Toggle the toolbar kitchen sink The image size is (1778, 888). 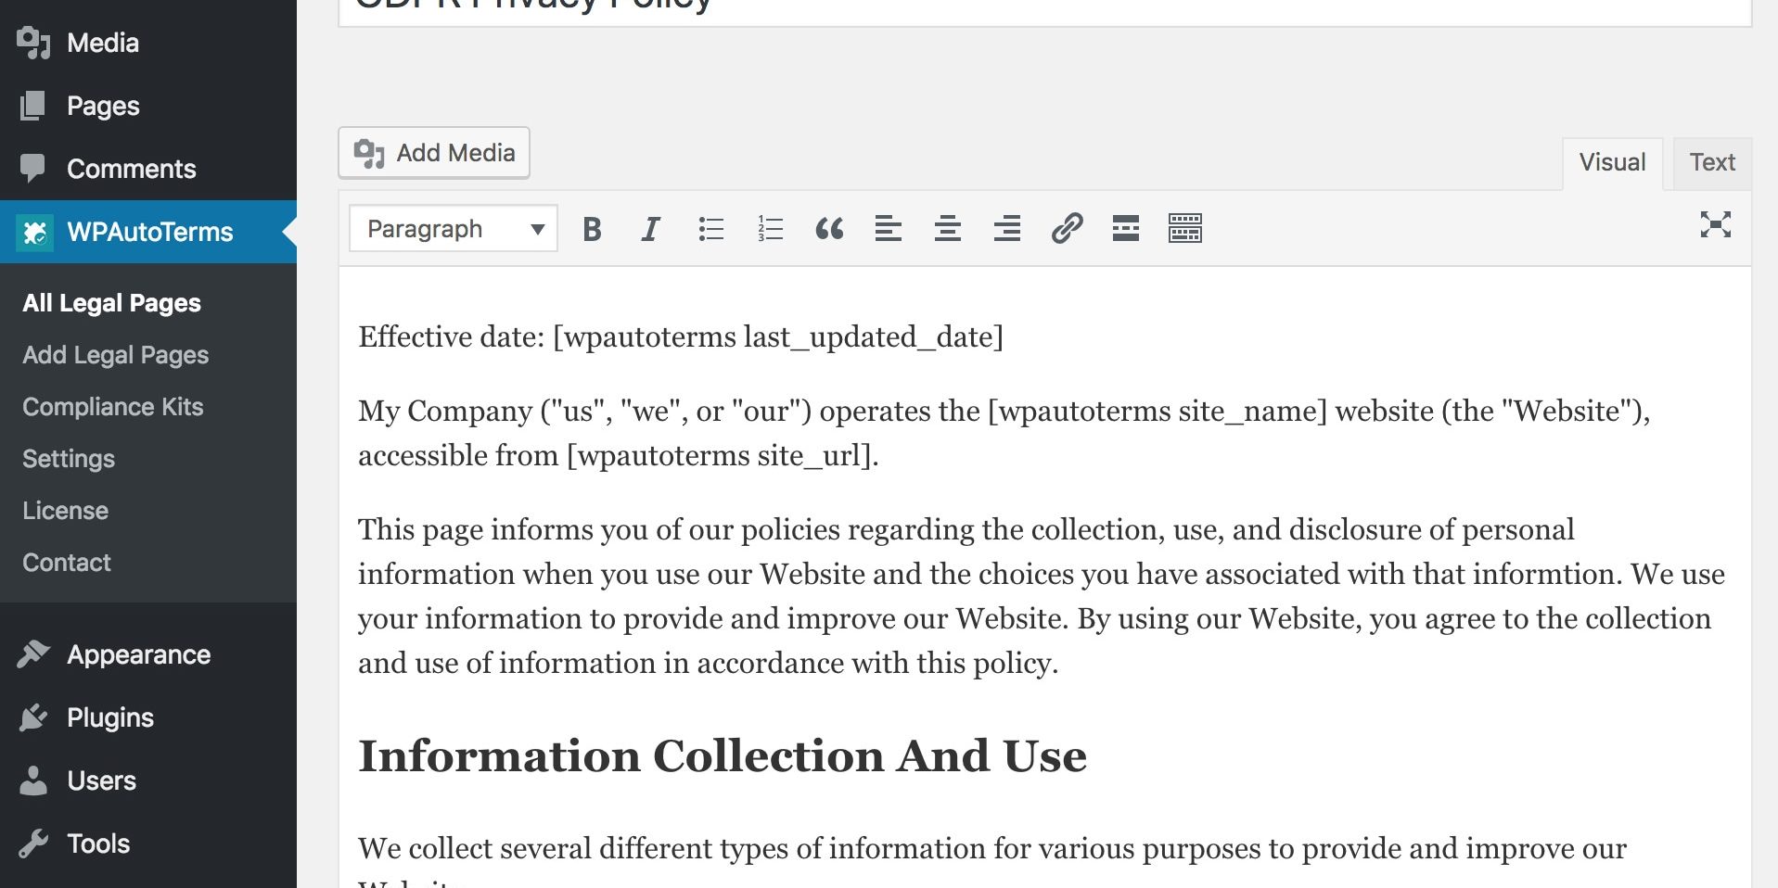(1185, 229)
